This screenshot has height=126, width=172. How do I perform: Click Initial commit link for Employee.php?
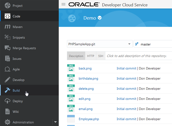[x=126, y=119]
